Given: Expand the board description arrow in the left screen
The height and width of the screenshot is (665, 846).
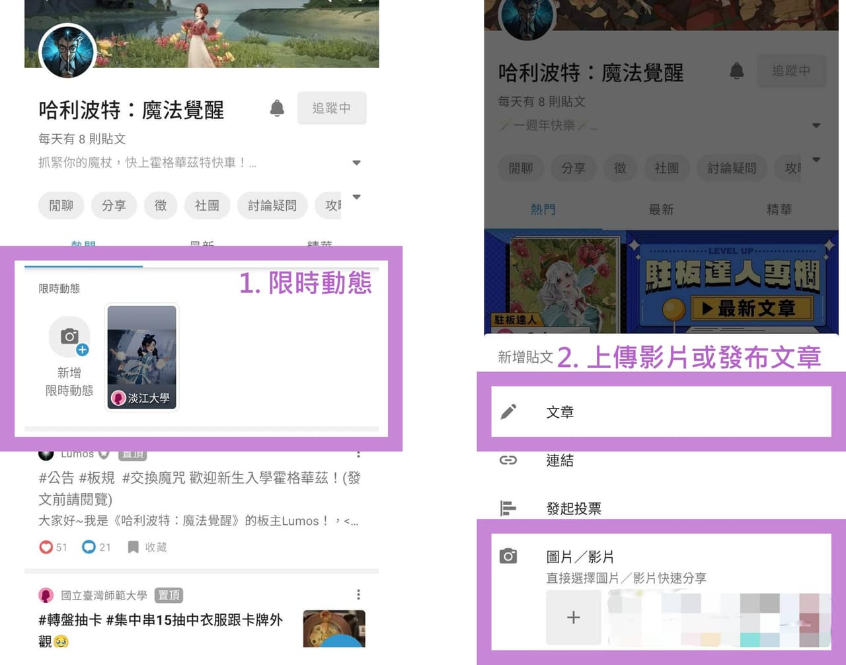Looking at the screenshot, I should click(356, 163).
